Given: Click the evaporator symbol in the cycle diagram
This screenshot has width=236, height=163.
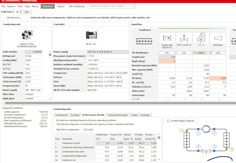Looking at the screenshot, I should (x=187, y=140).
